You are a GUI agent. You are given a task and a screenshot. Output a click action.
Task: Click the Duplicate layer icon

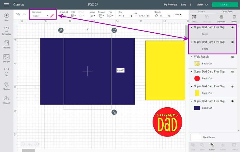click(x=221, y=17)
